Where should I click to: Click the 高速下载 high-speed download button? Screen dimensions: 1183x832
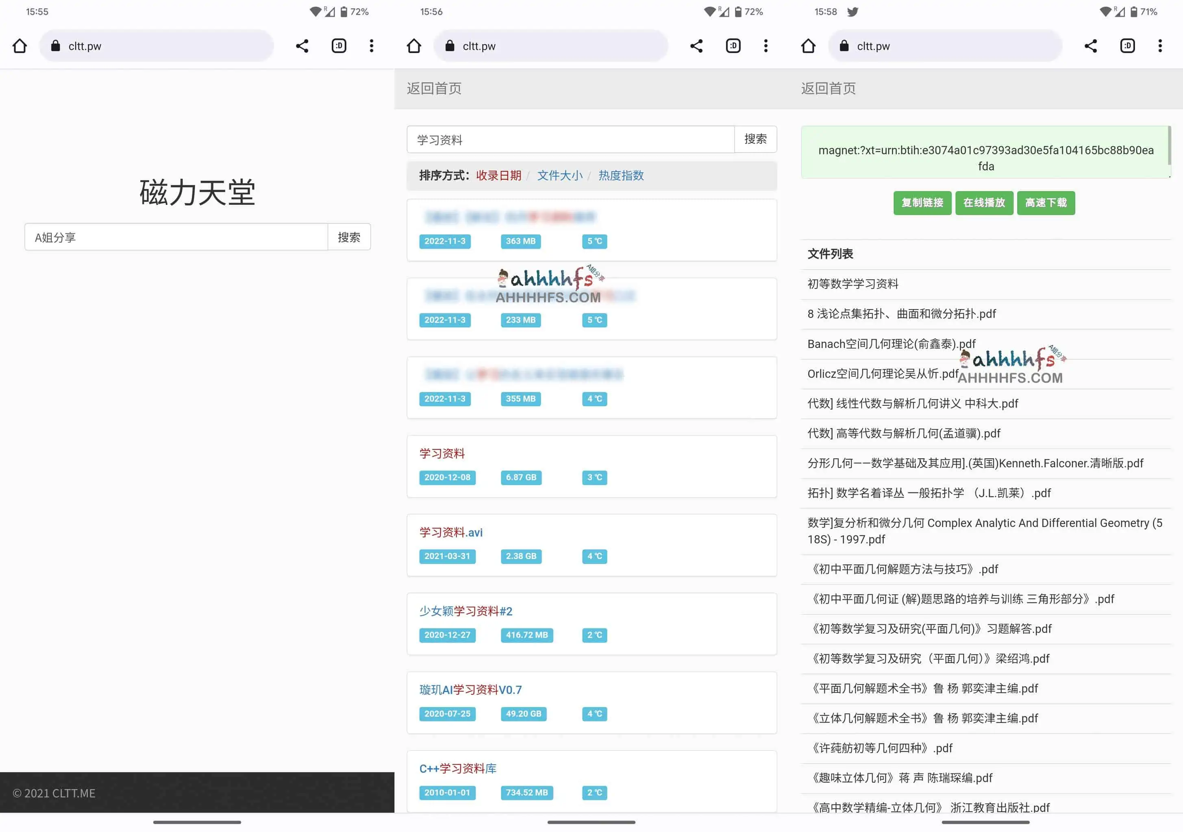(1046, 203)
